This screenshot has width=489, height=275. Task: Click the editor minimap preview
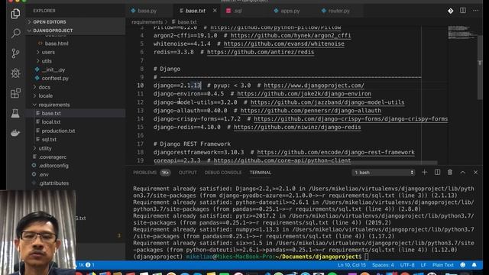click(462, 32)
